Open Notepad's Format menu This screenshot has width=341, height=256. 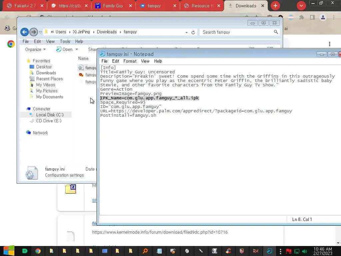tap(130, 61)
